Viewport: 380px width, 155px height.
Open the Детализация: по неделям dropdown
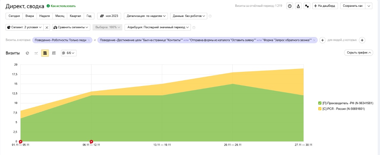pyautogui.click(x=146, y=16)
